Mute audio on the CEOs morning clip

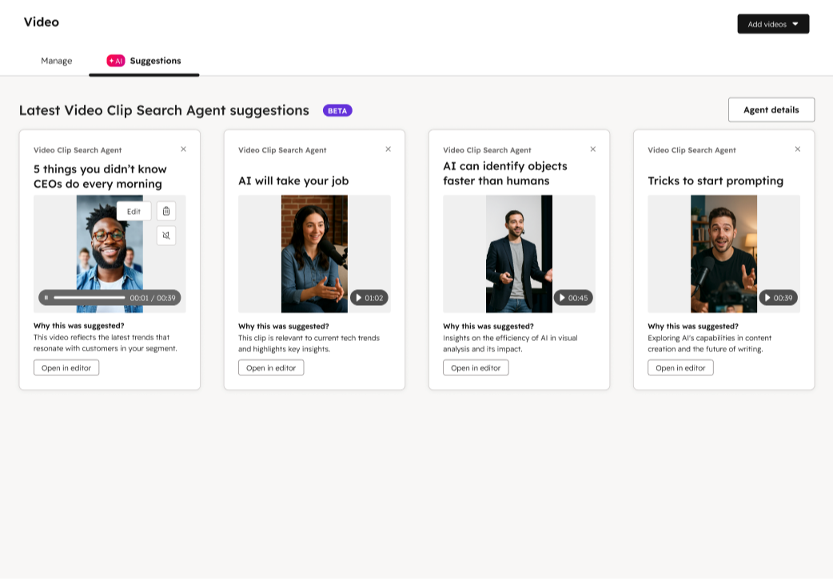point(166,236)
